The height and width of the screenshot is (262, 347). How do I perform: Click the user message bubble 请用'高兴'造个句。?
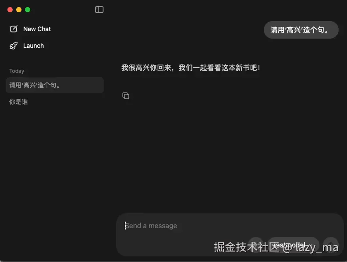pos(301,30)
